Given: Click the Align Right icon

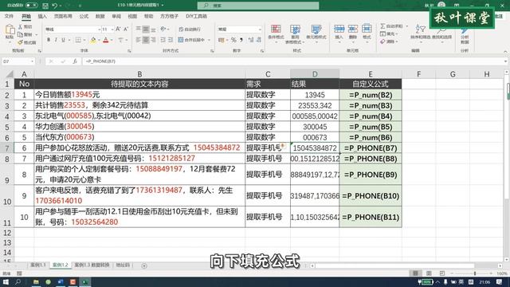Looking at the screenshot, I should click(x=153, y=40).
